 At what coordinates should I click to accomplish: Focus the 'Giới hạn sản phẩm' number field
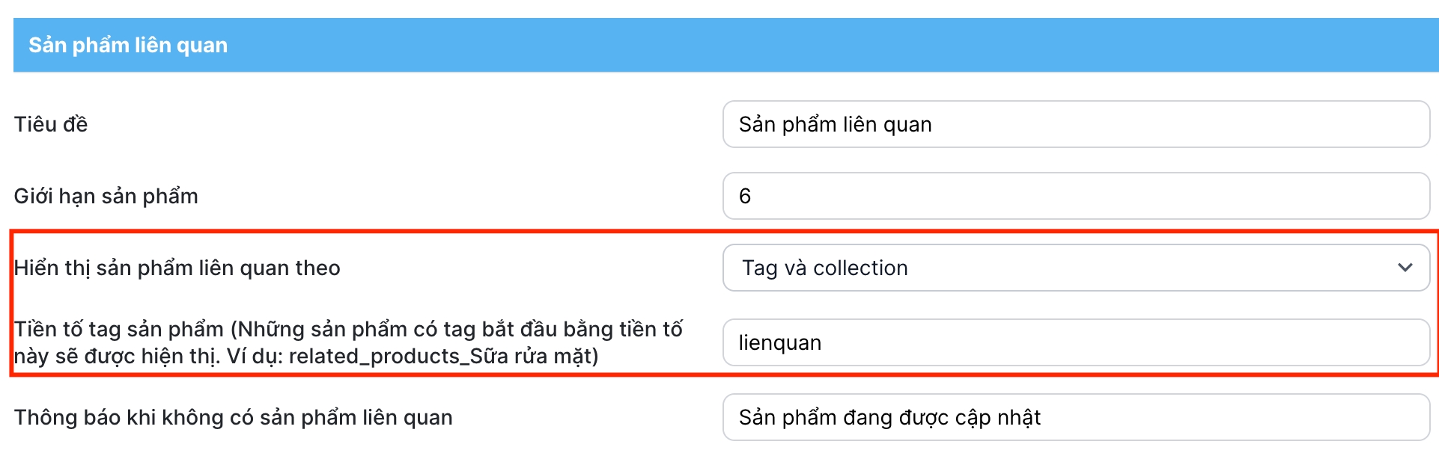(x=1075, y=196)
